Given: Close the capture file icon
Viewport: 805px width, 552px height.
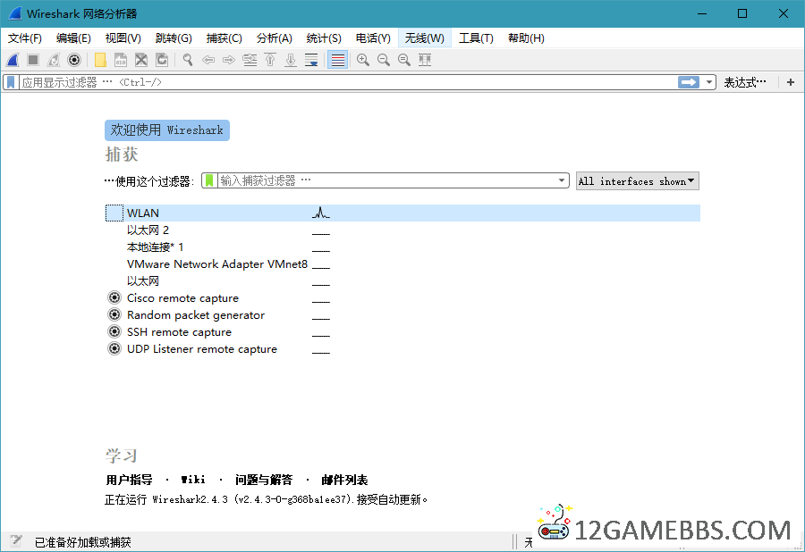Looking at the screenshot, I should point(141,60).
